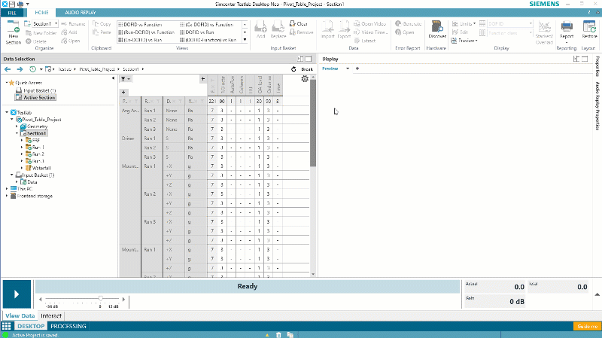Open the Interact tab at bottom
602x338 pixels.
coord(51,316)
